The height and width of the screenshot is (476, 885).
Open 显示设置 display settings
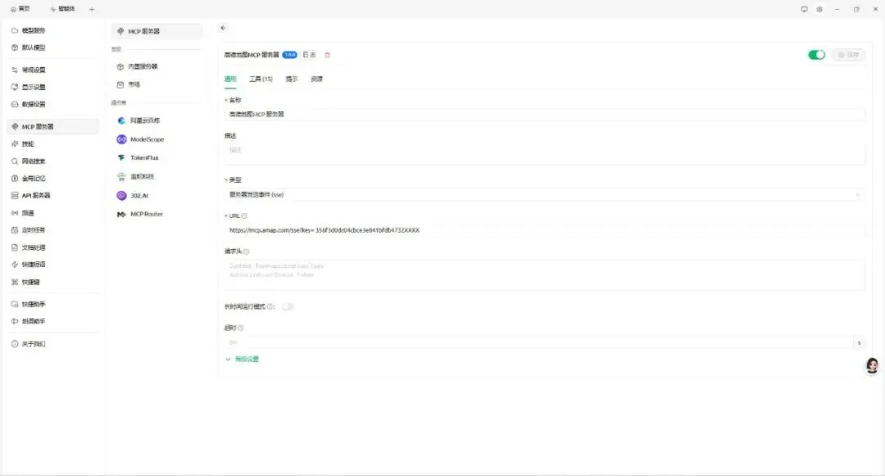(54, 87)
